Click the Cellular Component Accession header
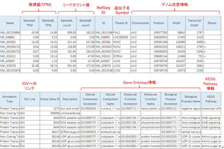 tap(90, 99)
